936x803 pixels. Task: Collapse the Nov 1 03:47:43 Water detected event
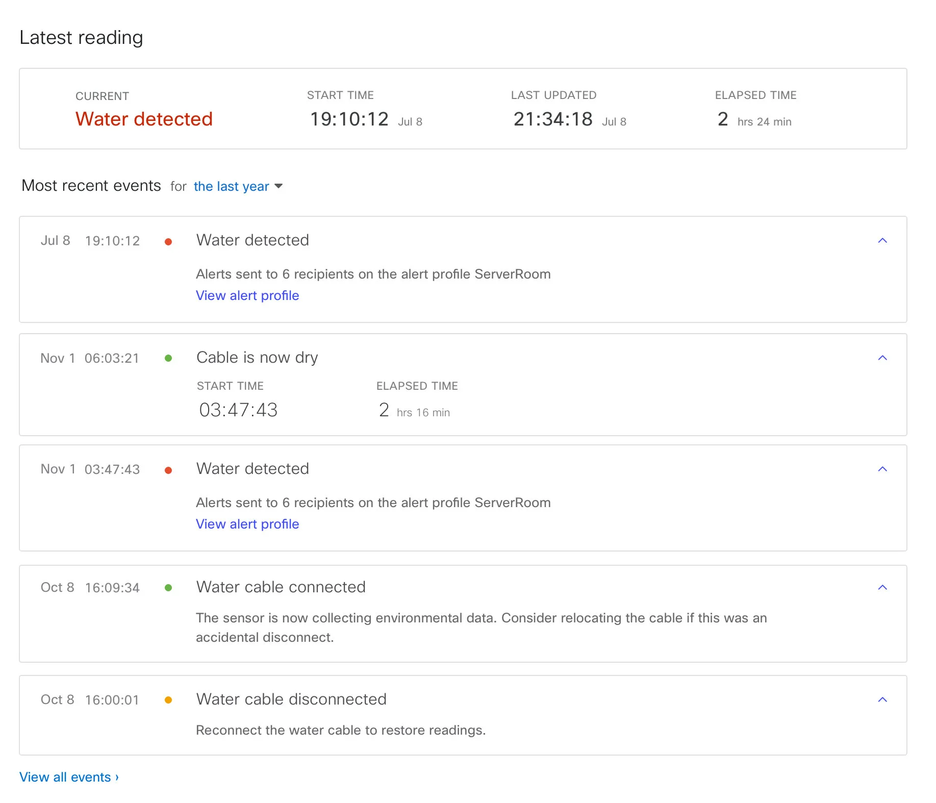tap(882, 469)
